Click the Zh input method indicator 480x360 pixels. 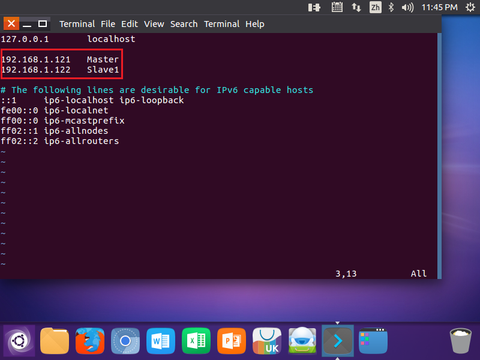376,7
